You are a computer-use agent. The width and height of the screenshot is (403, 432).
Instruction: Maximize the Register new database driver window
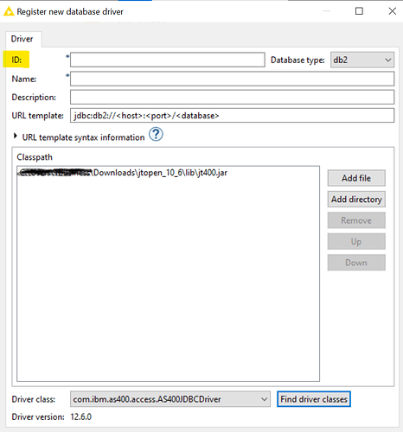(x=359, y=11)
